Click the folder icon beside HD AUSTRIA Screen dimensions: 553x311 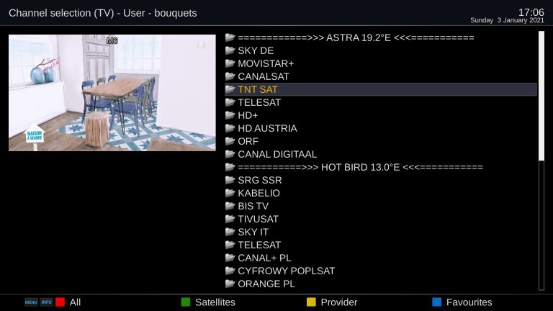click(x=230, y=127)
